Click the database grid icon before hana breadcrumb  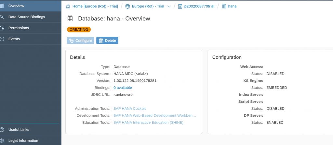(224, 6)
